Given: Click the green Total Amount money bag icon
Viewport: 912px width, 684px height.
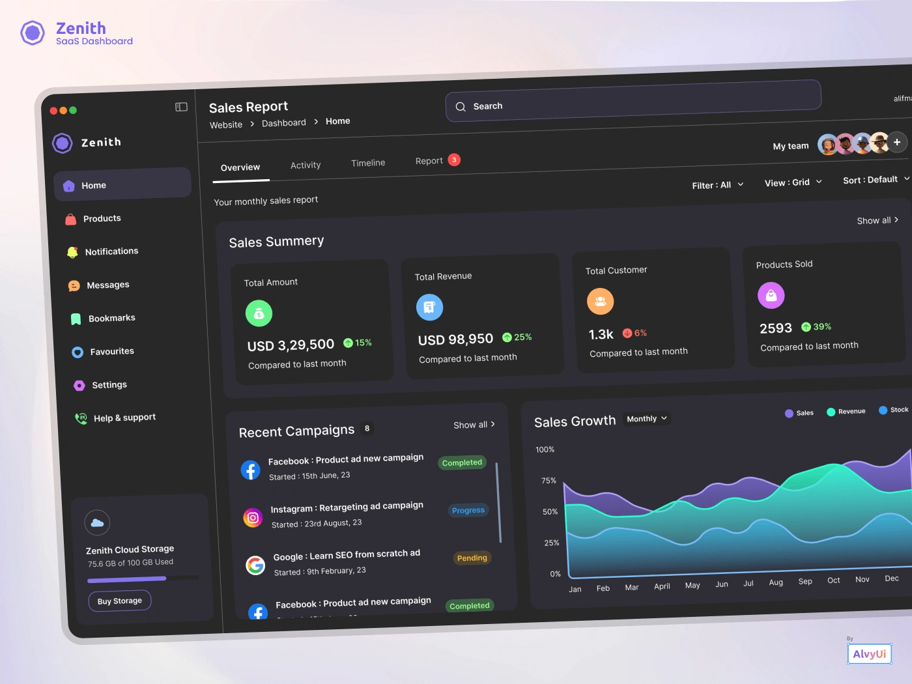Looking at the screenshot, I should pos(259,313).
